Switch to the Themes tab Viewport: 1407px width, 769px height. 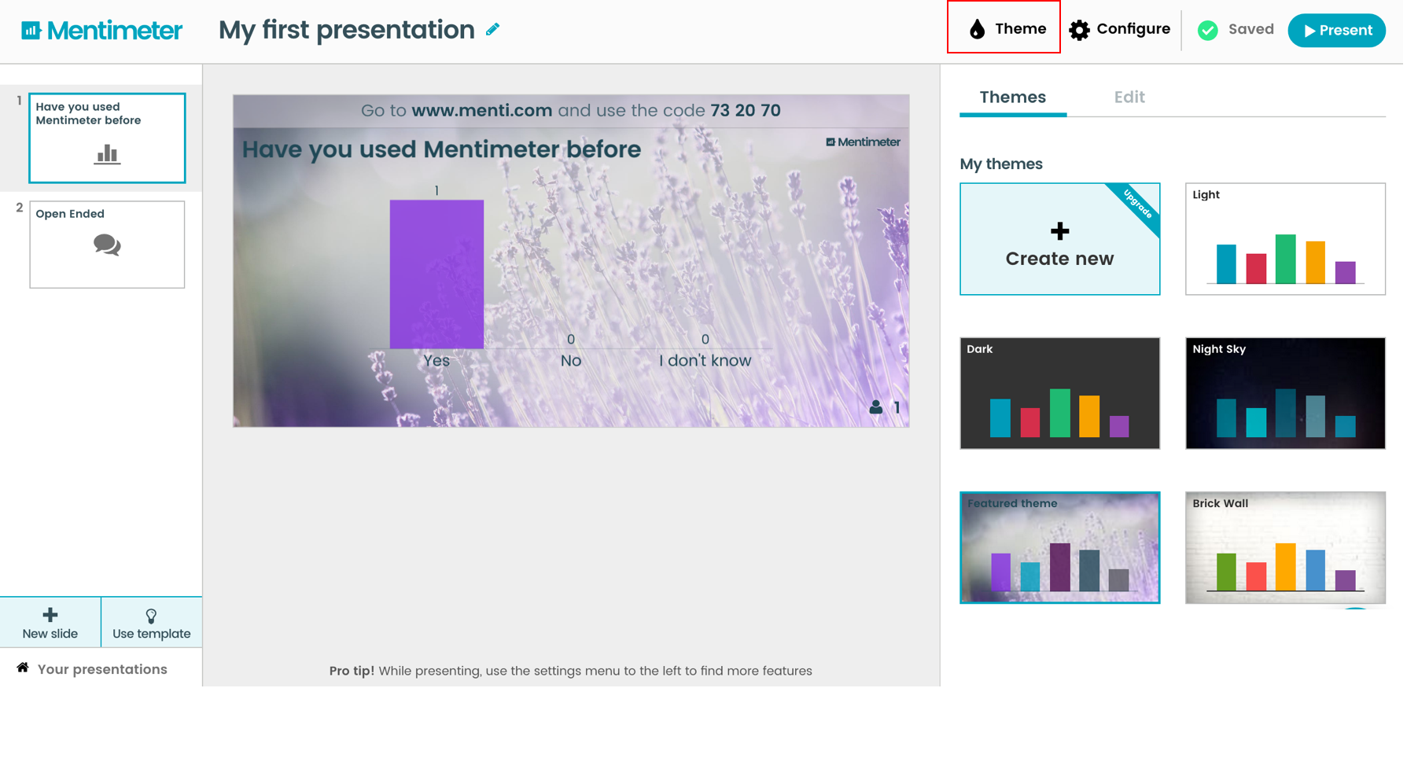tap(1013, 98)
